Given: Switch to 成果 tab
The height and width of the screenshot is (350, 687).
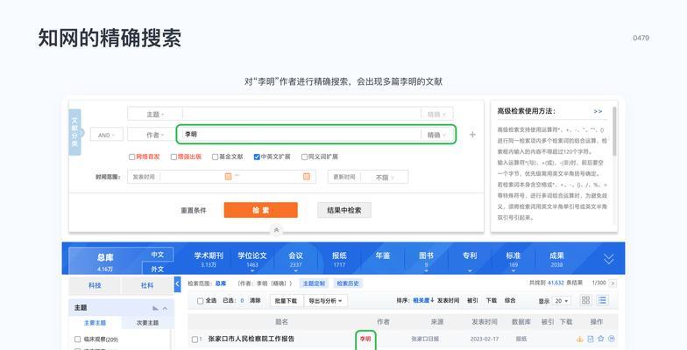Looking at the screenshot, I should 556,259.
